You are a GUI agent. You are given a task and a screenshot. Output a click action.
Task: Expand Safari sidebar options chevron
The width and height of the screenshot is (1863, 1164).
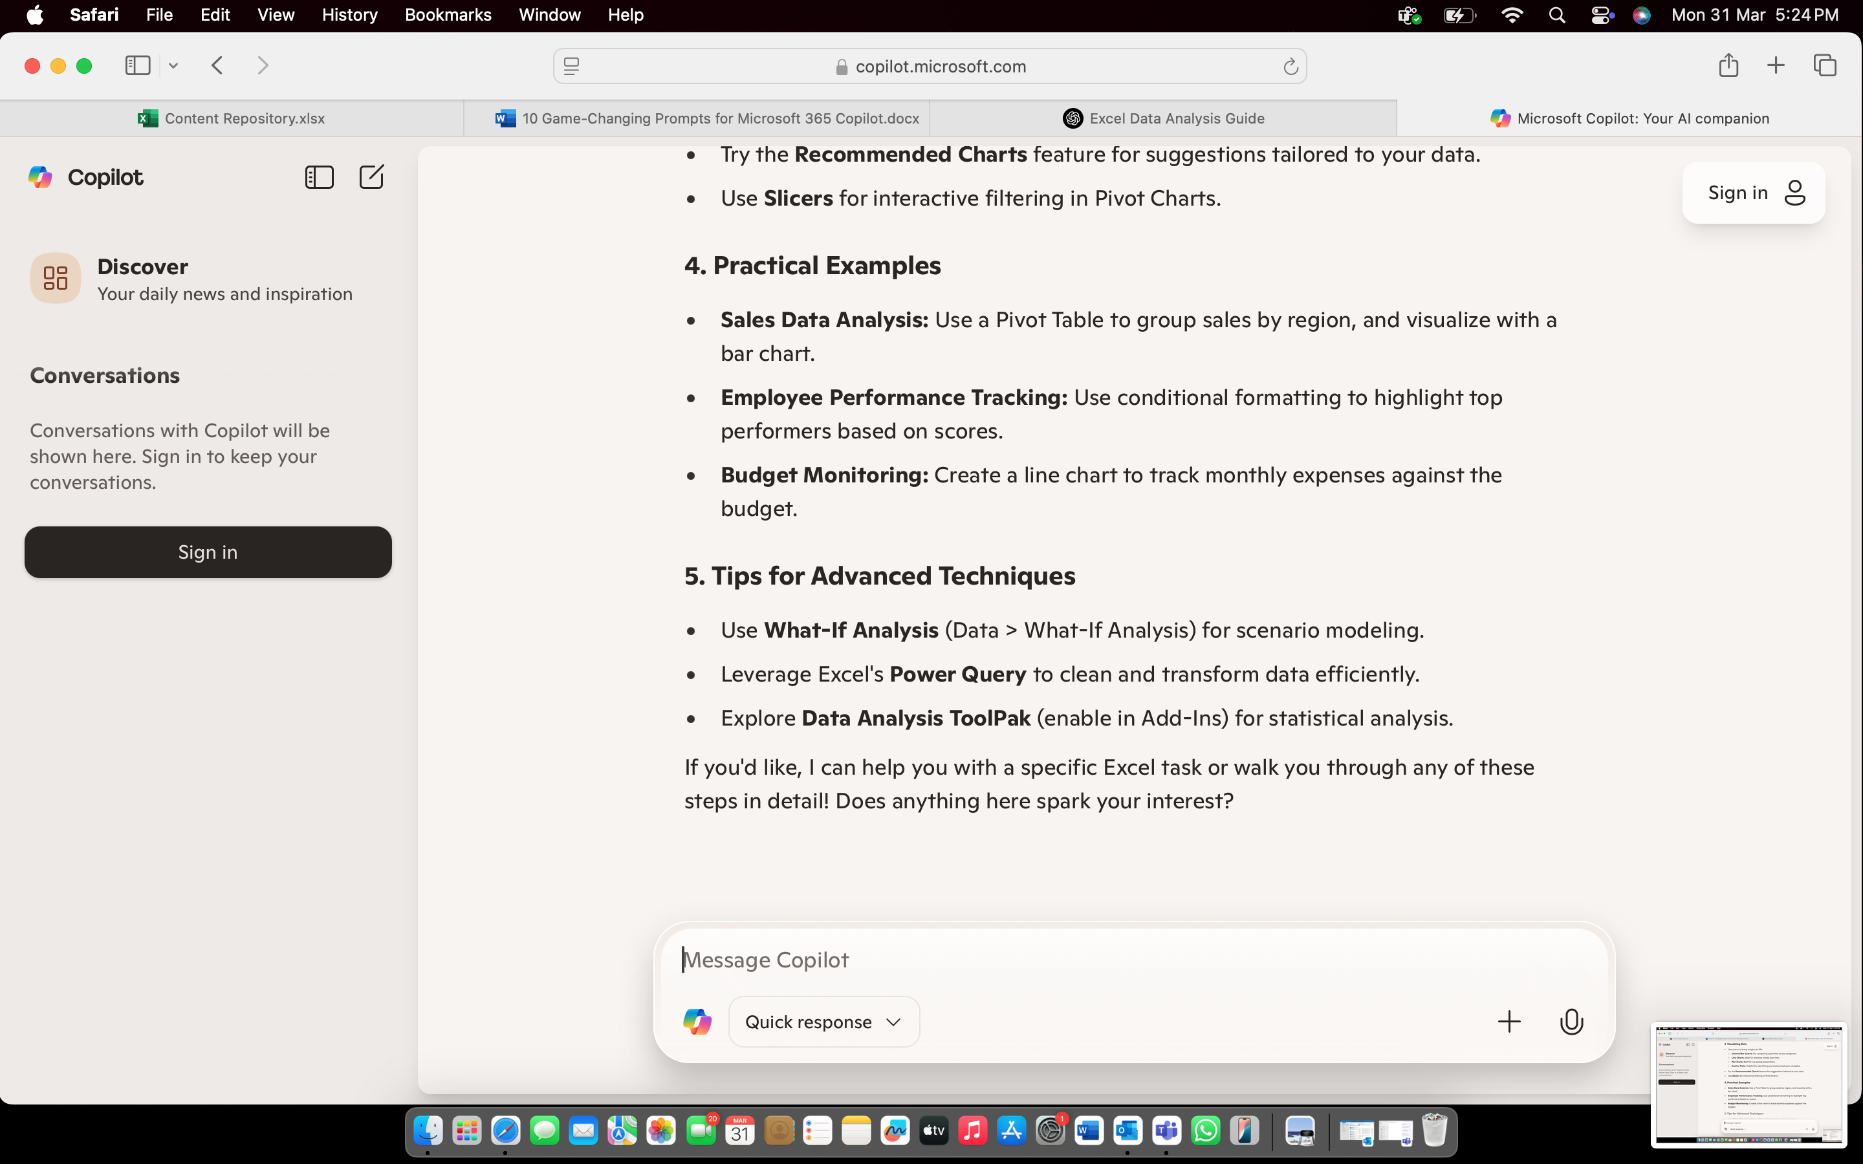173,66
